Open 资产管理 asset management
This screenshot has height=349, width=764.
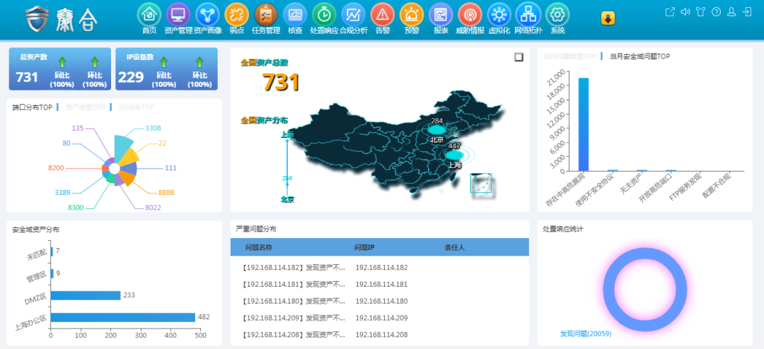(178, 14)
